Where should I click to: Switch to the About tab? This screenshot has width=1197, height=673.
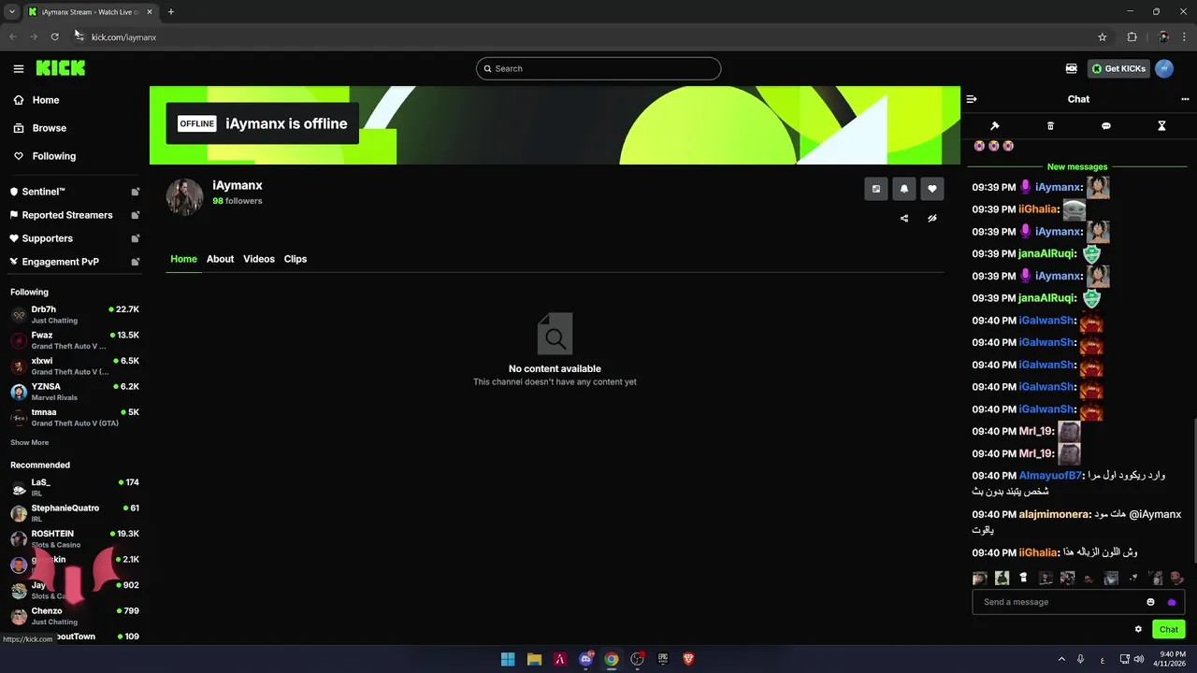220,259
